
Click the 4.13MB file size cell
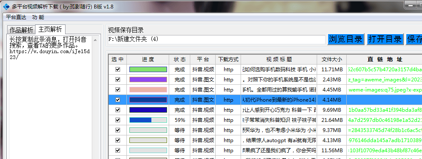coord(332,140)
